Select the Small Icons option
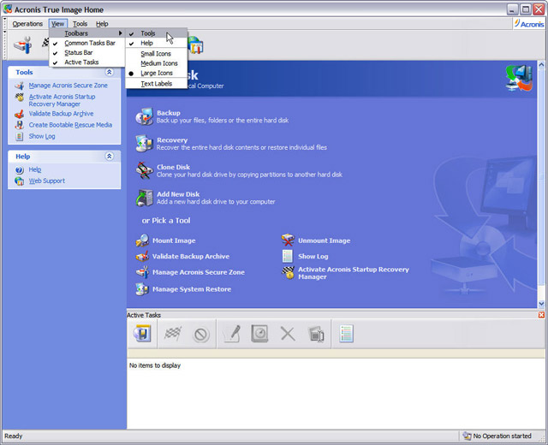 156,54
